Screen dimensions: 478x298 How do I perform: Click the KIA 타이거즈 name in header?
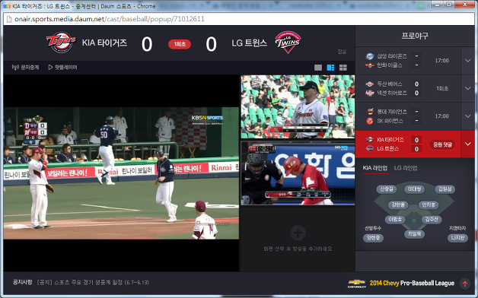click(x=104, y=43)
